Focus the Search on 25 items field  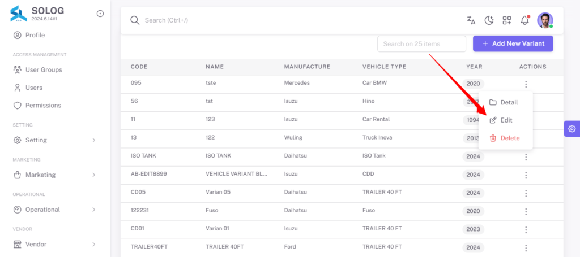click(421, 44)
